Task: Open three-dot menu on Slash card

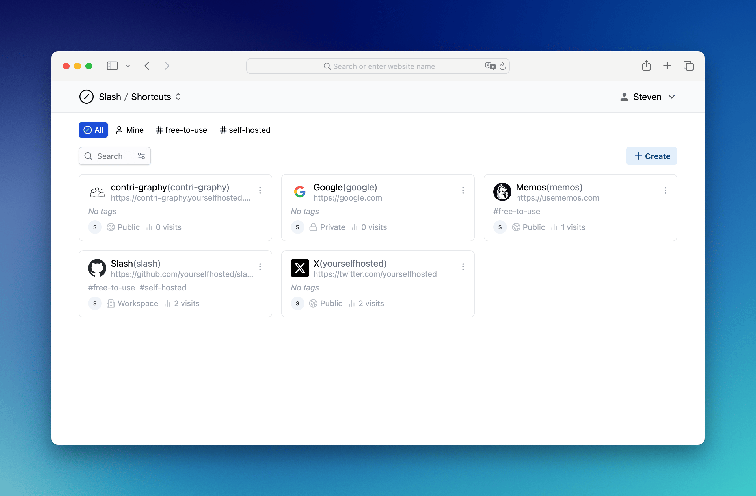Action: coord(260,267)
